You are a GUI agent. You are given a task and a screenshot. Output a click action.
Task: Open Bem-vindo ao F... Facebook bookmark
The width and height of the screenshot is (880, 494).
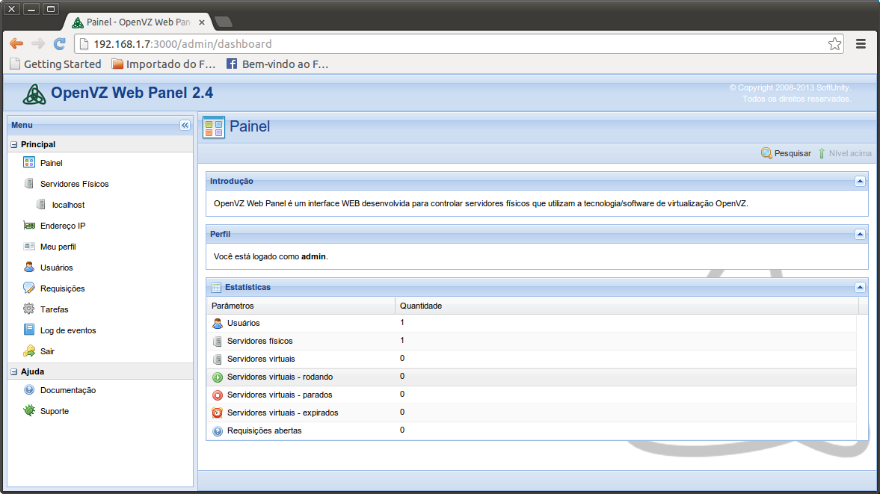(x=277, y=64)
